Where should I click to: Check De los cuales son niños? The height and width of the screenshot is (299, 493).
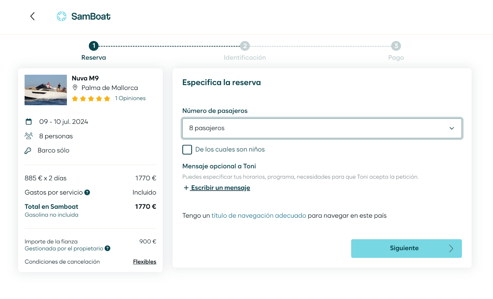187,150
